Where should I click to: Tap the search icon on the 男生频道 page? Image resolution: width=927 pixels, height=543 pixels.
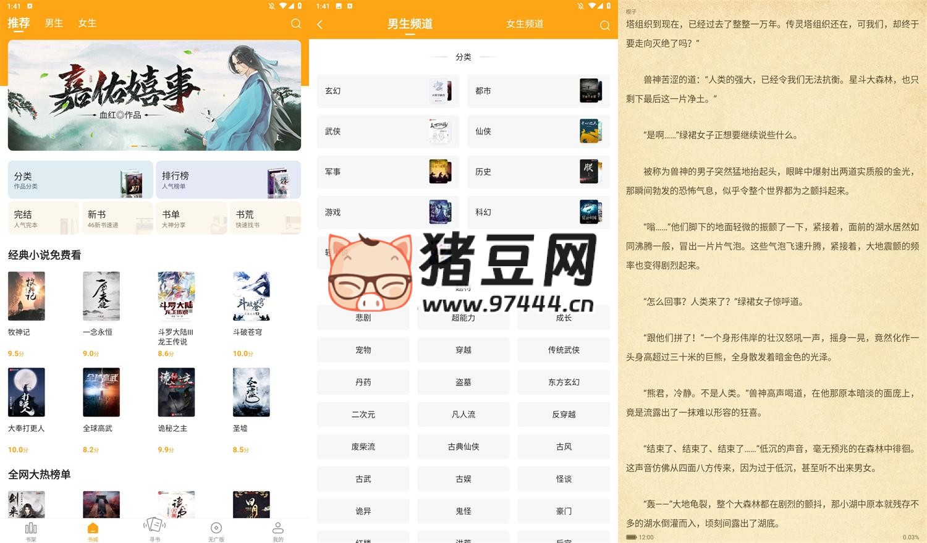pos(604,25)
